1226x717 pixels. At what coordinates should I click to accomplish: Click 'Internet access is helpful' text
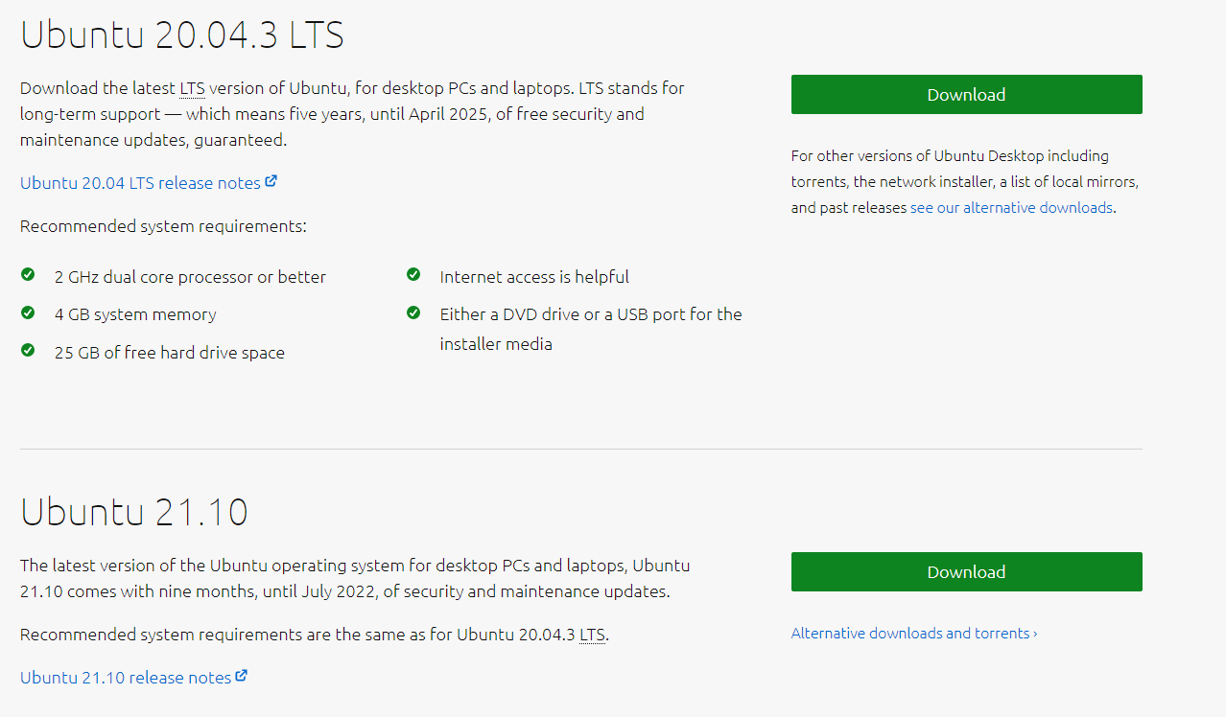(x=534, y=277)
